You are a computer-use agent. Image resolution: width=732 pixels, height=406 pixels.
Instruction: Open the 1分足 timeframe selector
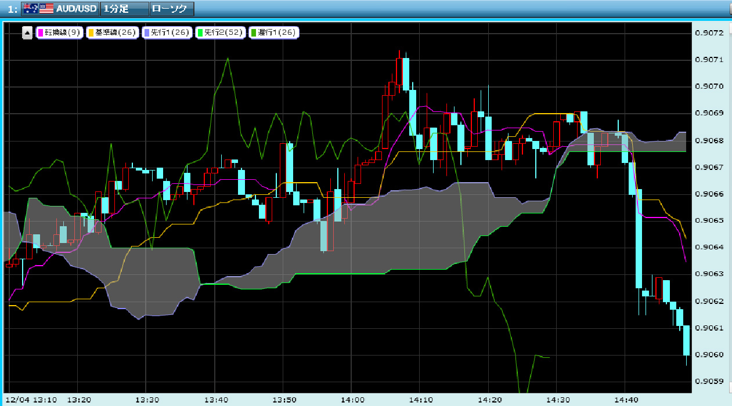[124, 9]
